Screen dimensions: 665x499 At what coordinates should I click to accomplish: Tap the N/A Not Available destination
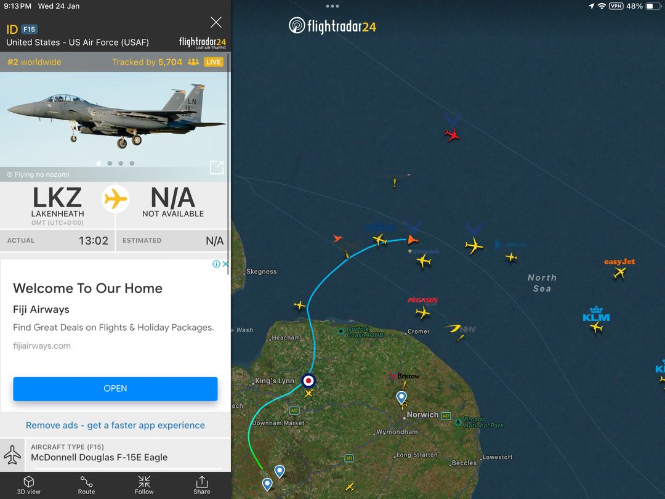point(173,203)
